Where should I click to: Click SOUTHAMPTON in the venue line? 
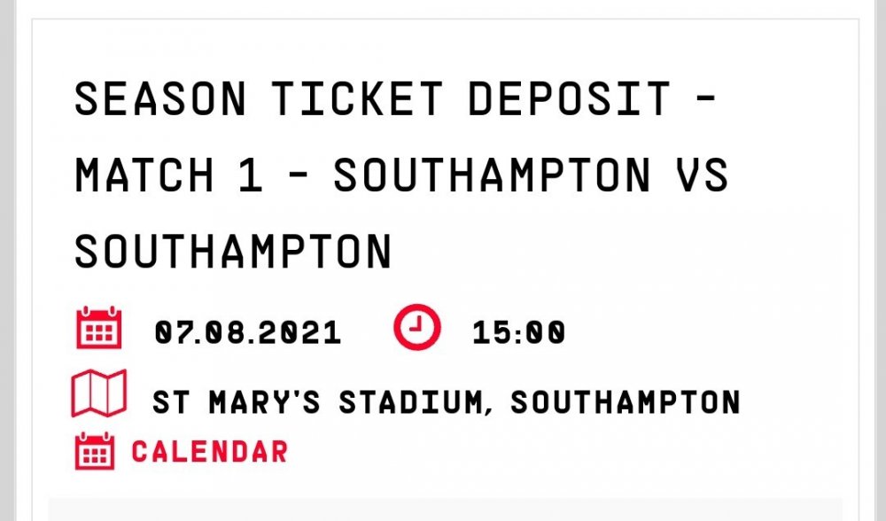point(625,401)
